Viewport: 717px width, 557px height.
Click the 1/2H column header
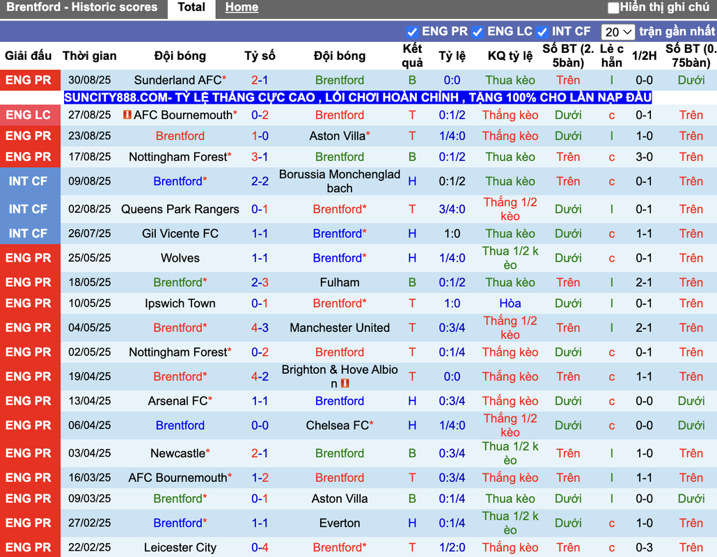coord(644,56)
